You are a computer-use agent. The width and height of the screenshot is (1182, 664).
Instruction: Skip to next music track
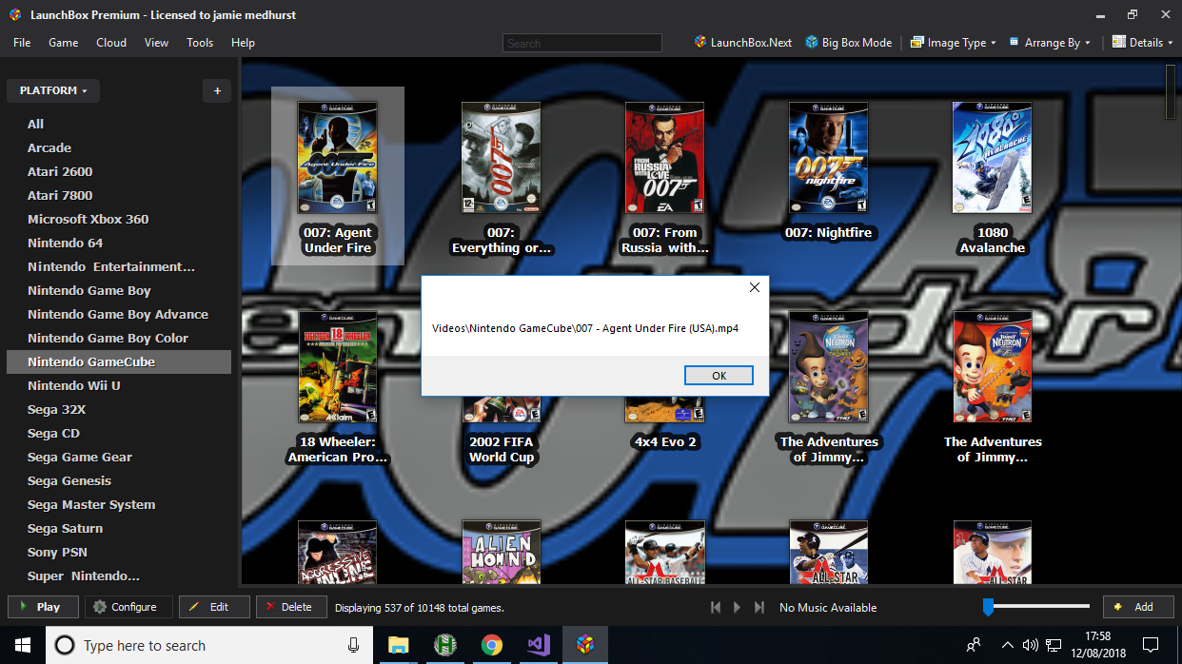pyautogui.click(x=759, y=607)
